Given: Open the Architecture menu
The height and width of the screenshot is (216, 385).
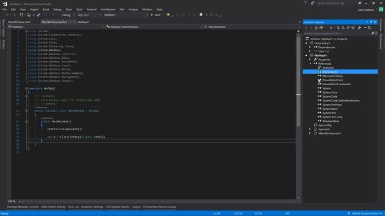Looking at the screenshot, I should [108, 10].
